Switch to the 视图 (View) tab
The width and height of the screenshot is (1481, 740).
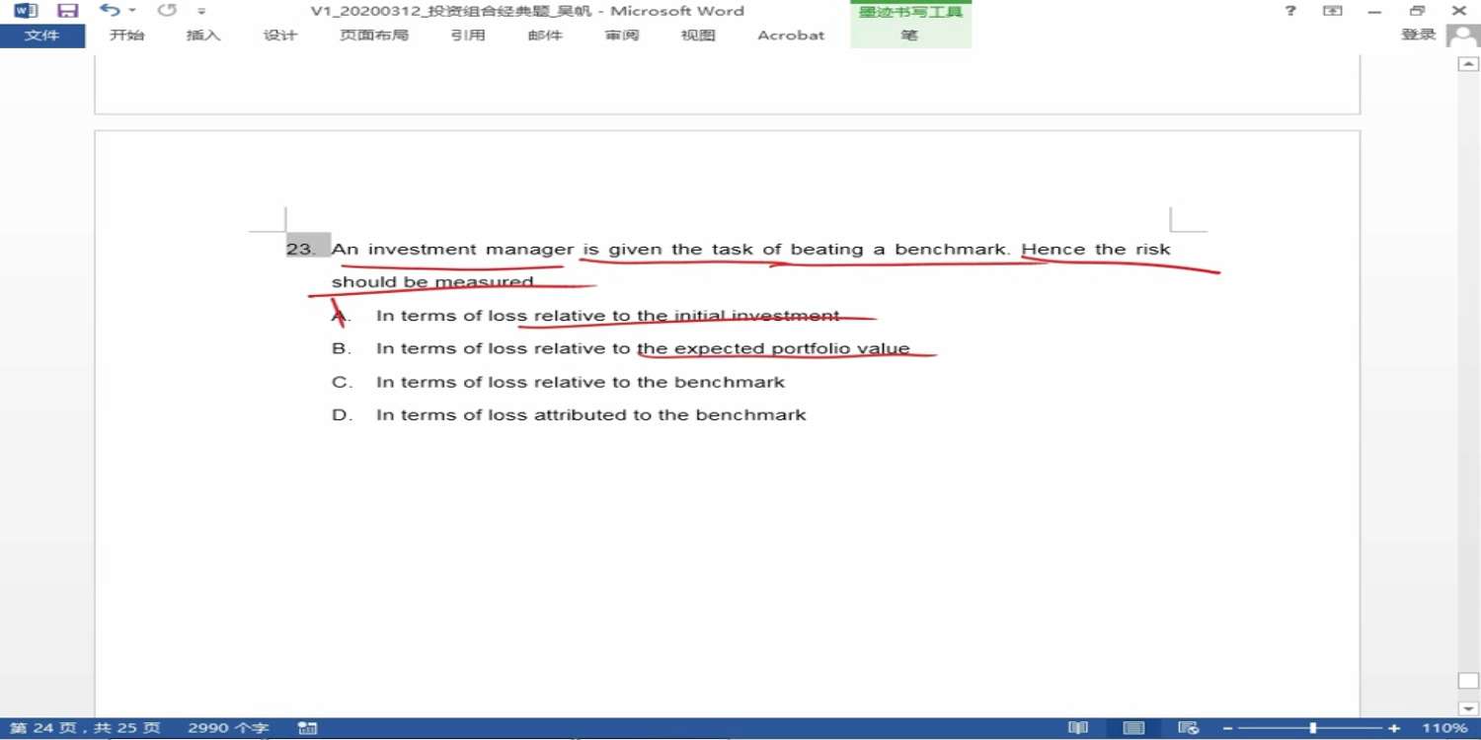click(698, 36)
